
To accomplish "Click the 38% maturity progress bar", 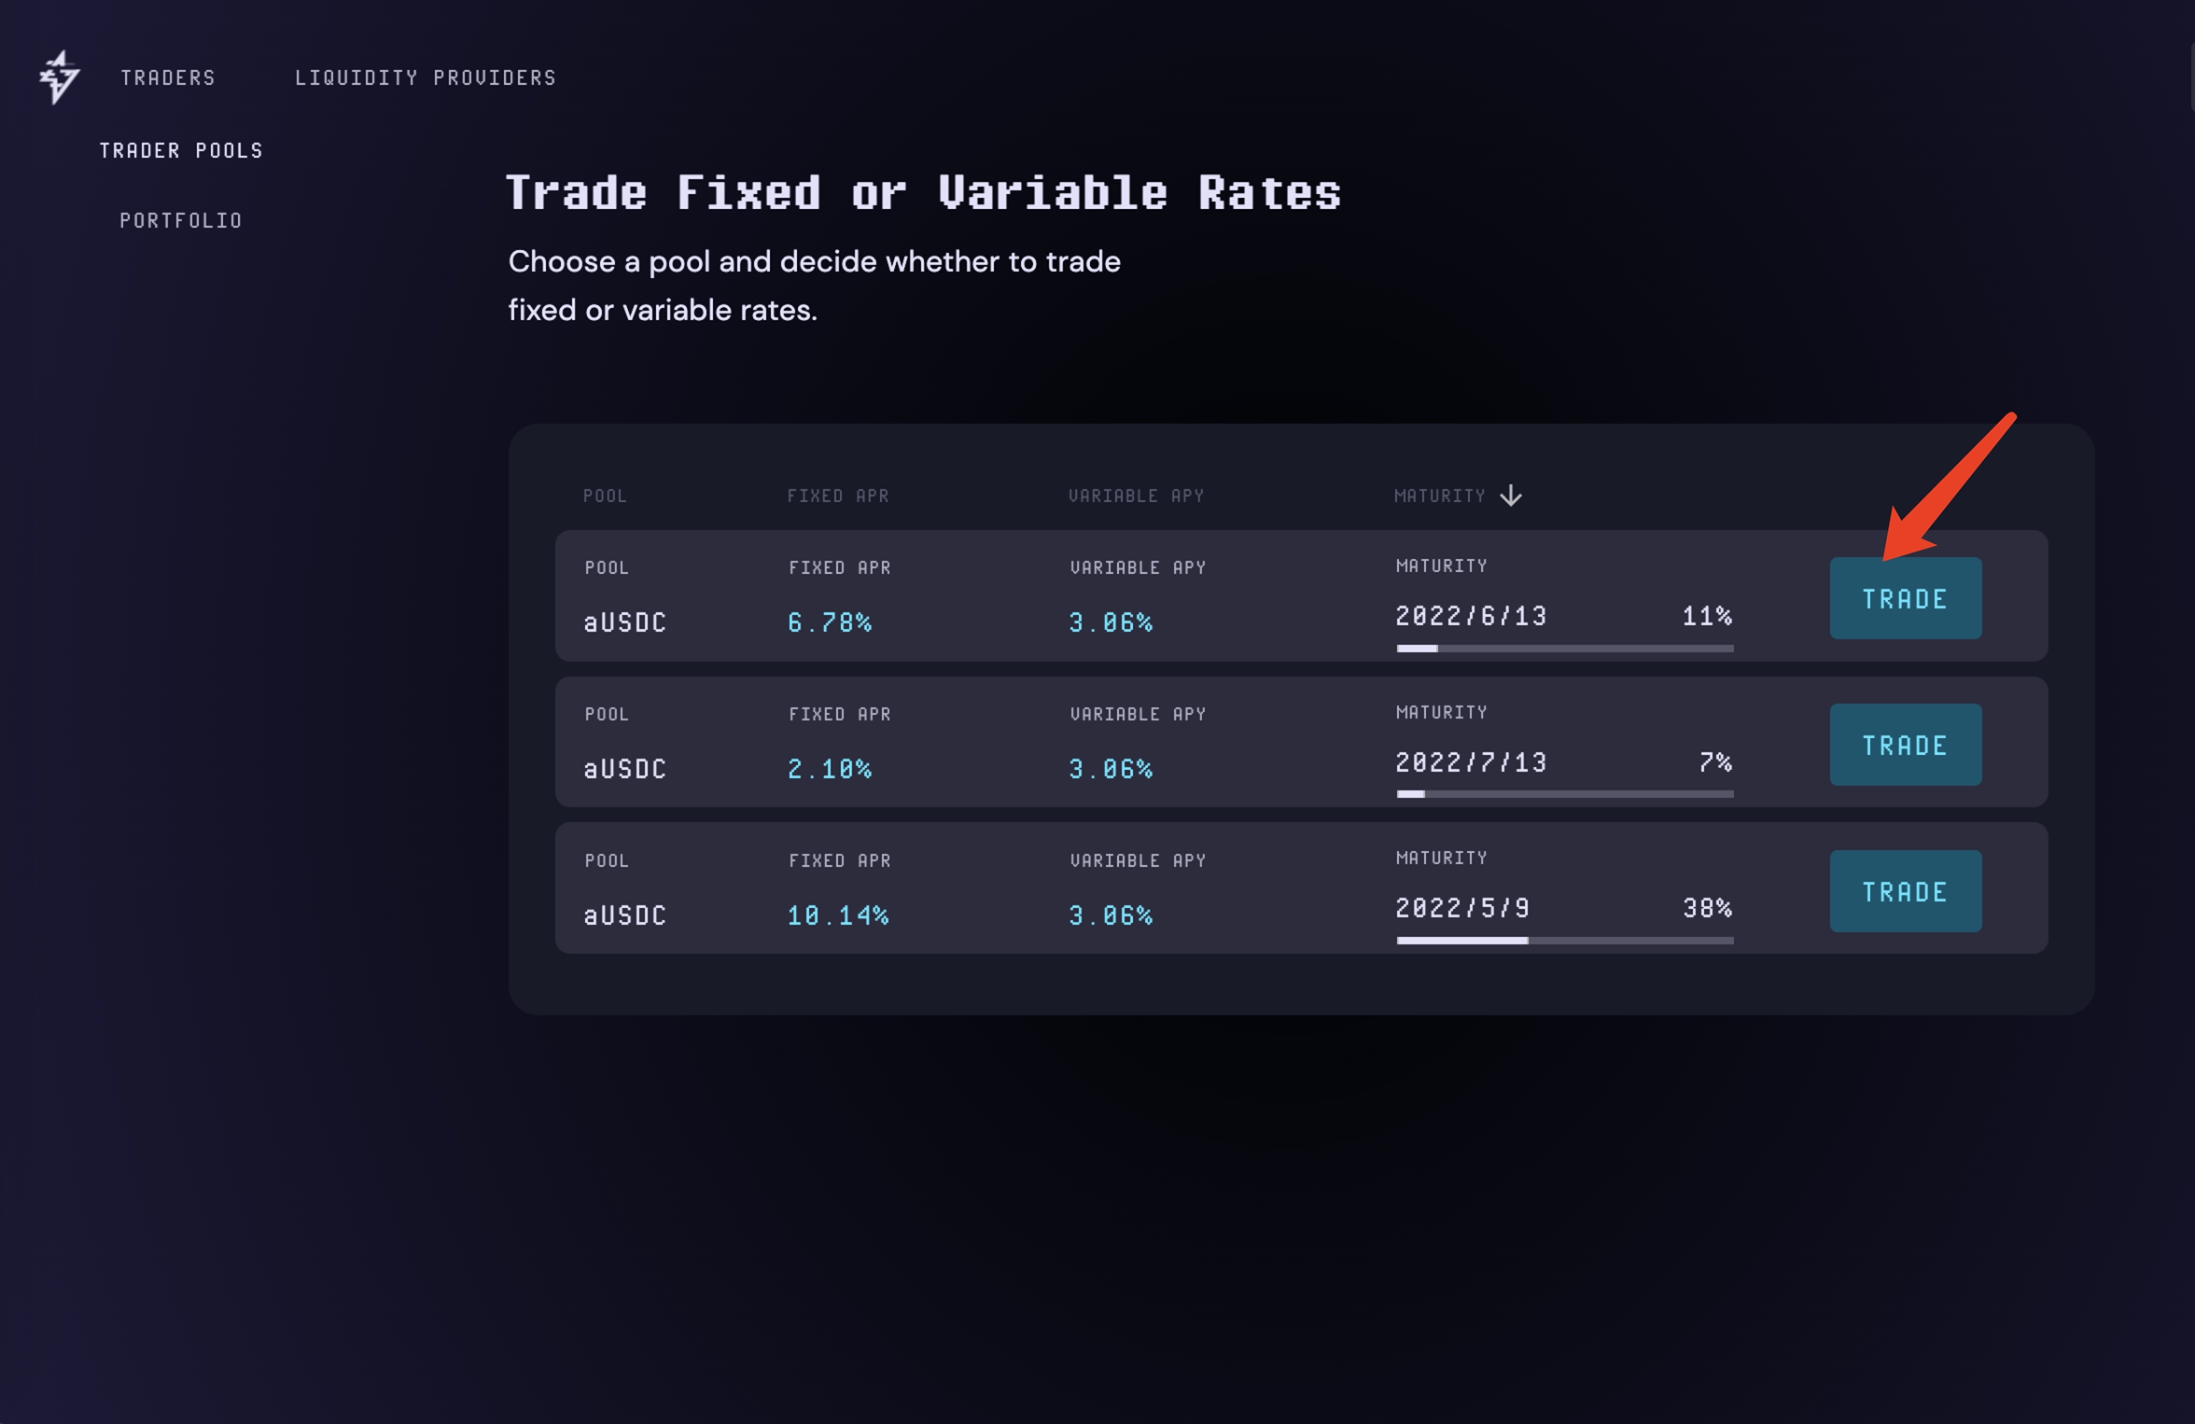I will click(1564, 941).
